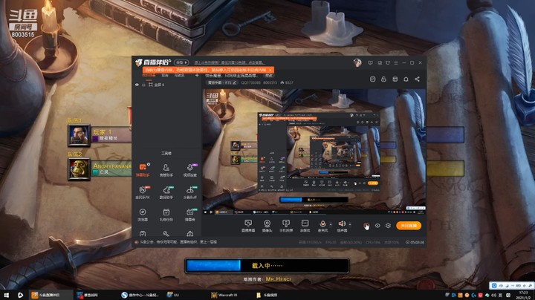Viewport: 535px width, 300px height.
Task: Add a new scene with plus button
Action: (x=197, y=75)
